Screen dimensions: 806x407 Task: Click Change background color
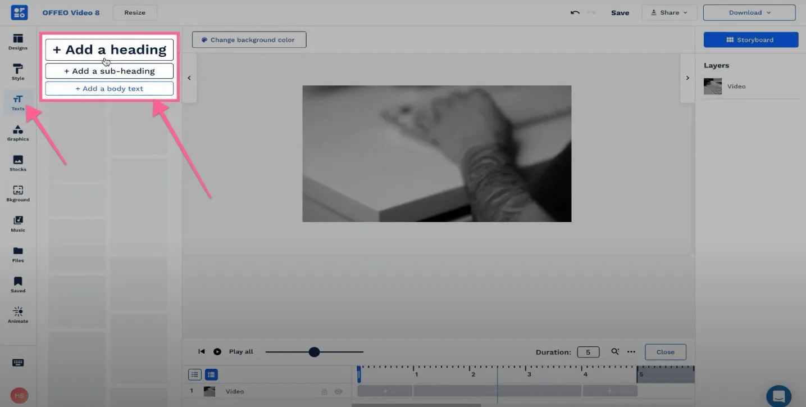pos(249,40)
